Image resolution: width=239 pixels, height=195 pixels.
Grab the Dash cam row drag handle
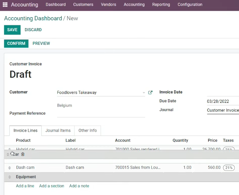(x=9, y=168)
